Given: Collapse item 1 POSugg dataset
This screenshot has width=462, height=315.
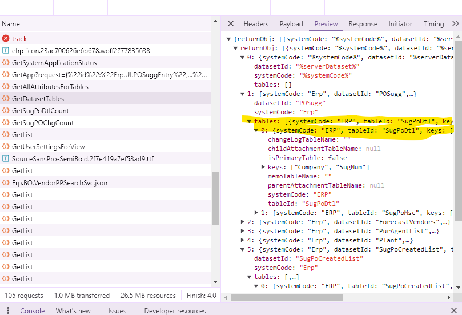Looking at the screenshot, I should click(x=242, y=94).
